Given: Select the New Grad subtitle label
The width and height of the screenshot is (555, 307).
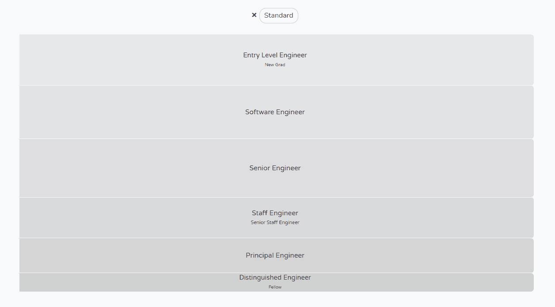Looking at the screenshot, I should point(275,64).
